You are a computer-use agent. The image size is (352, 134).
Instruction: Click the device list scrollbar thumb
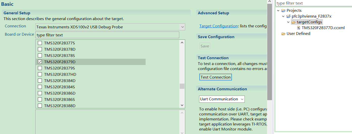click(182, 86)
